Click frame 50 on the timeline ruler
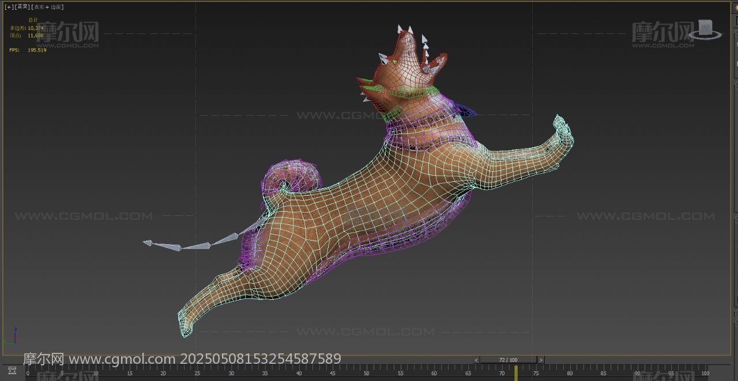 pyautogui.click(x=366, y=373)
